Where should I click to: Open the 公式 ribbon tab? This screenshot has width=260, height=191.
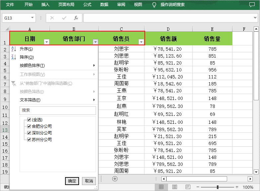(87, 5)
